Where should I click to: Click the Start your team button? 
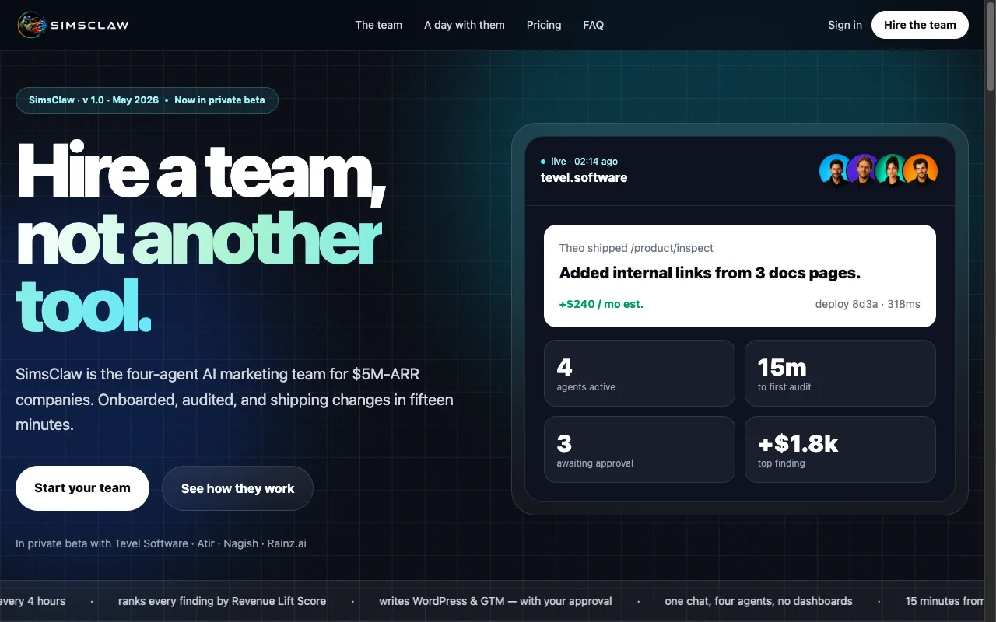pyautogui.click(x=82, y=488)
